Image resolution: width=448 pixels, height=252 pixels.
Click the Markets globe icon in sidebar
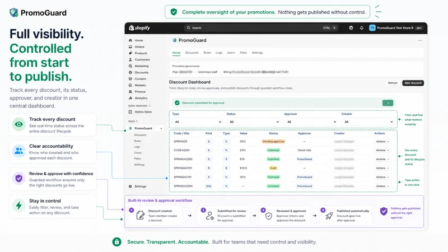point(130,85)
